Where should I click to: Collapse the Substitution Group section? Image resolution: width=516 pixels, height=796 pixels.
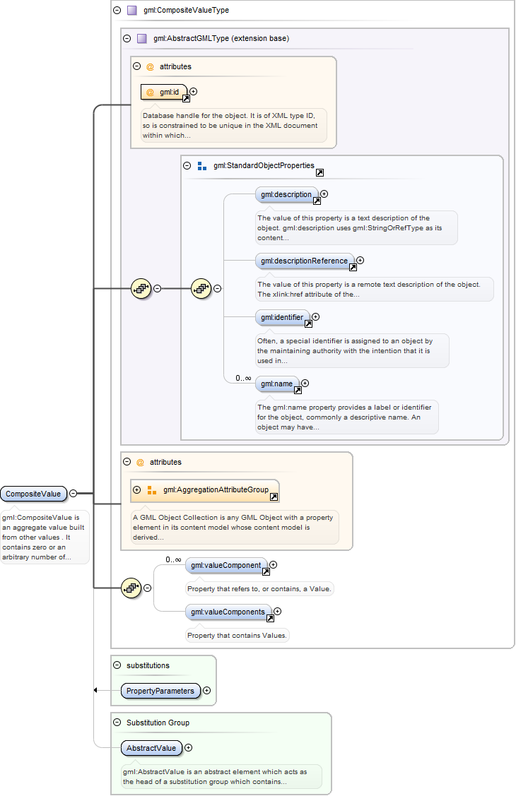(x=117, y=723)
